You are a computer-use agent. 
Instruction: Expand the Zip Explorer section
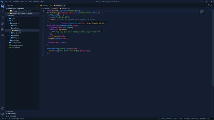[x=22, y=116]
